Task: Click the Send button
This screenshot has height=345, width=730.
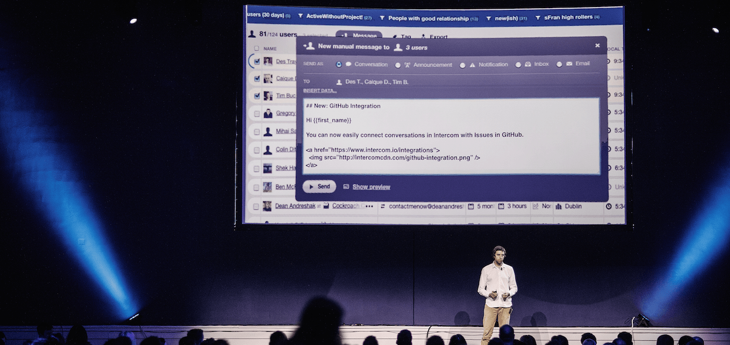Action: [319, 186]
